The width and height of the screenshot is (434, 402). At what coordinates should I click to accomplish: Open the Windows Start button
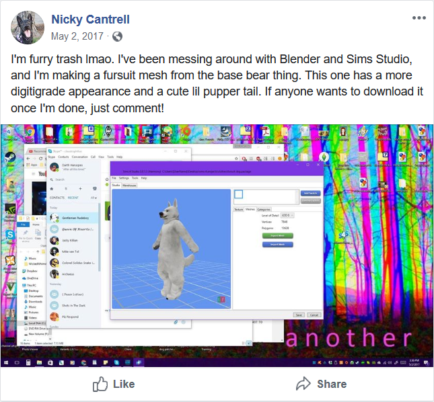(6, 362)
